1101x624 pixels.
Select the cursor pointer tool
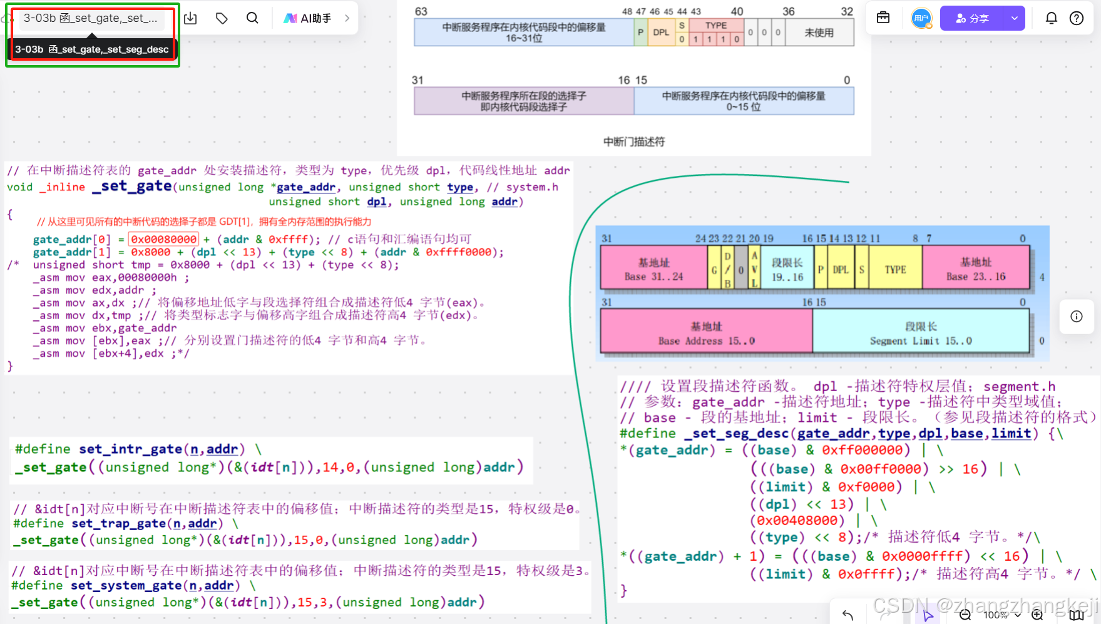click(x=927, y=615)
